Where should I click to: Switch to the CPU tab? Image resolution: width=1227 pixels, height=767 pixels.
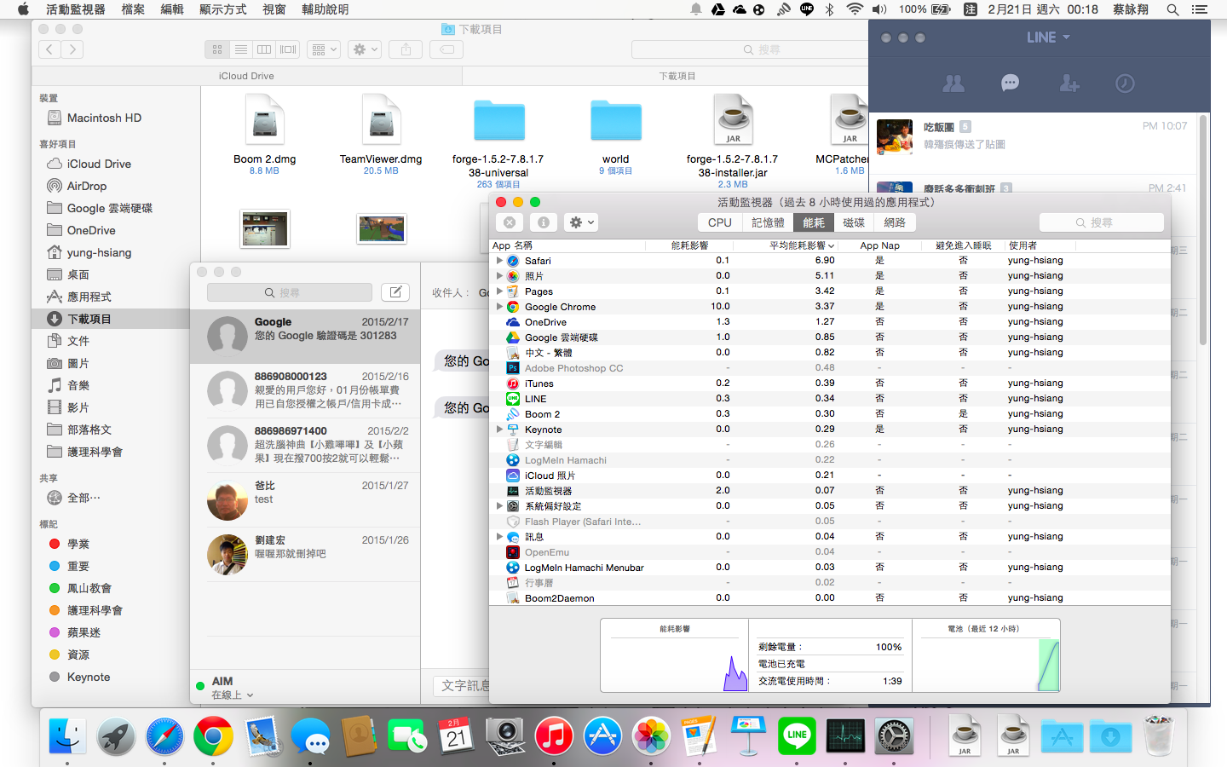tap(720, 222)
